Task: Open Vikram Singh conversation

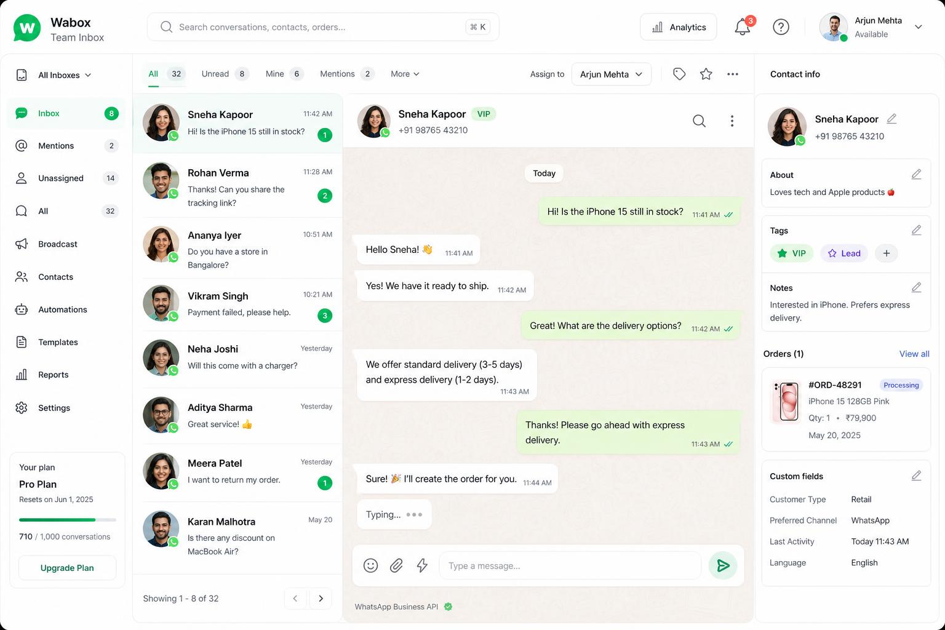Action: click(x=237, y=304)
